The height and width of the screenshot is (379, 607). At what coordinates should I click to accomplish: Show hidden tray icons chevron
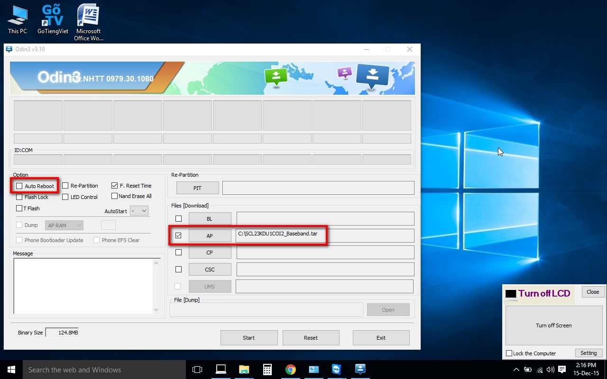[516, 370]
